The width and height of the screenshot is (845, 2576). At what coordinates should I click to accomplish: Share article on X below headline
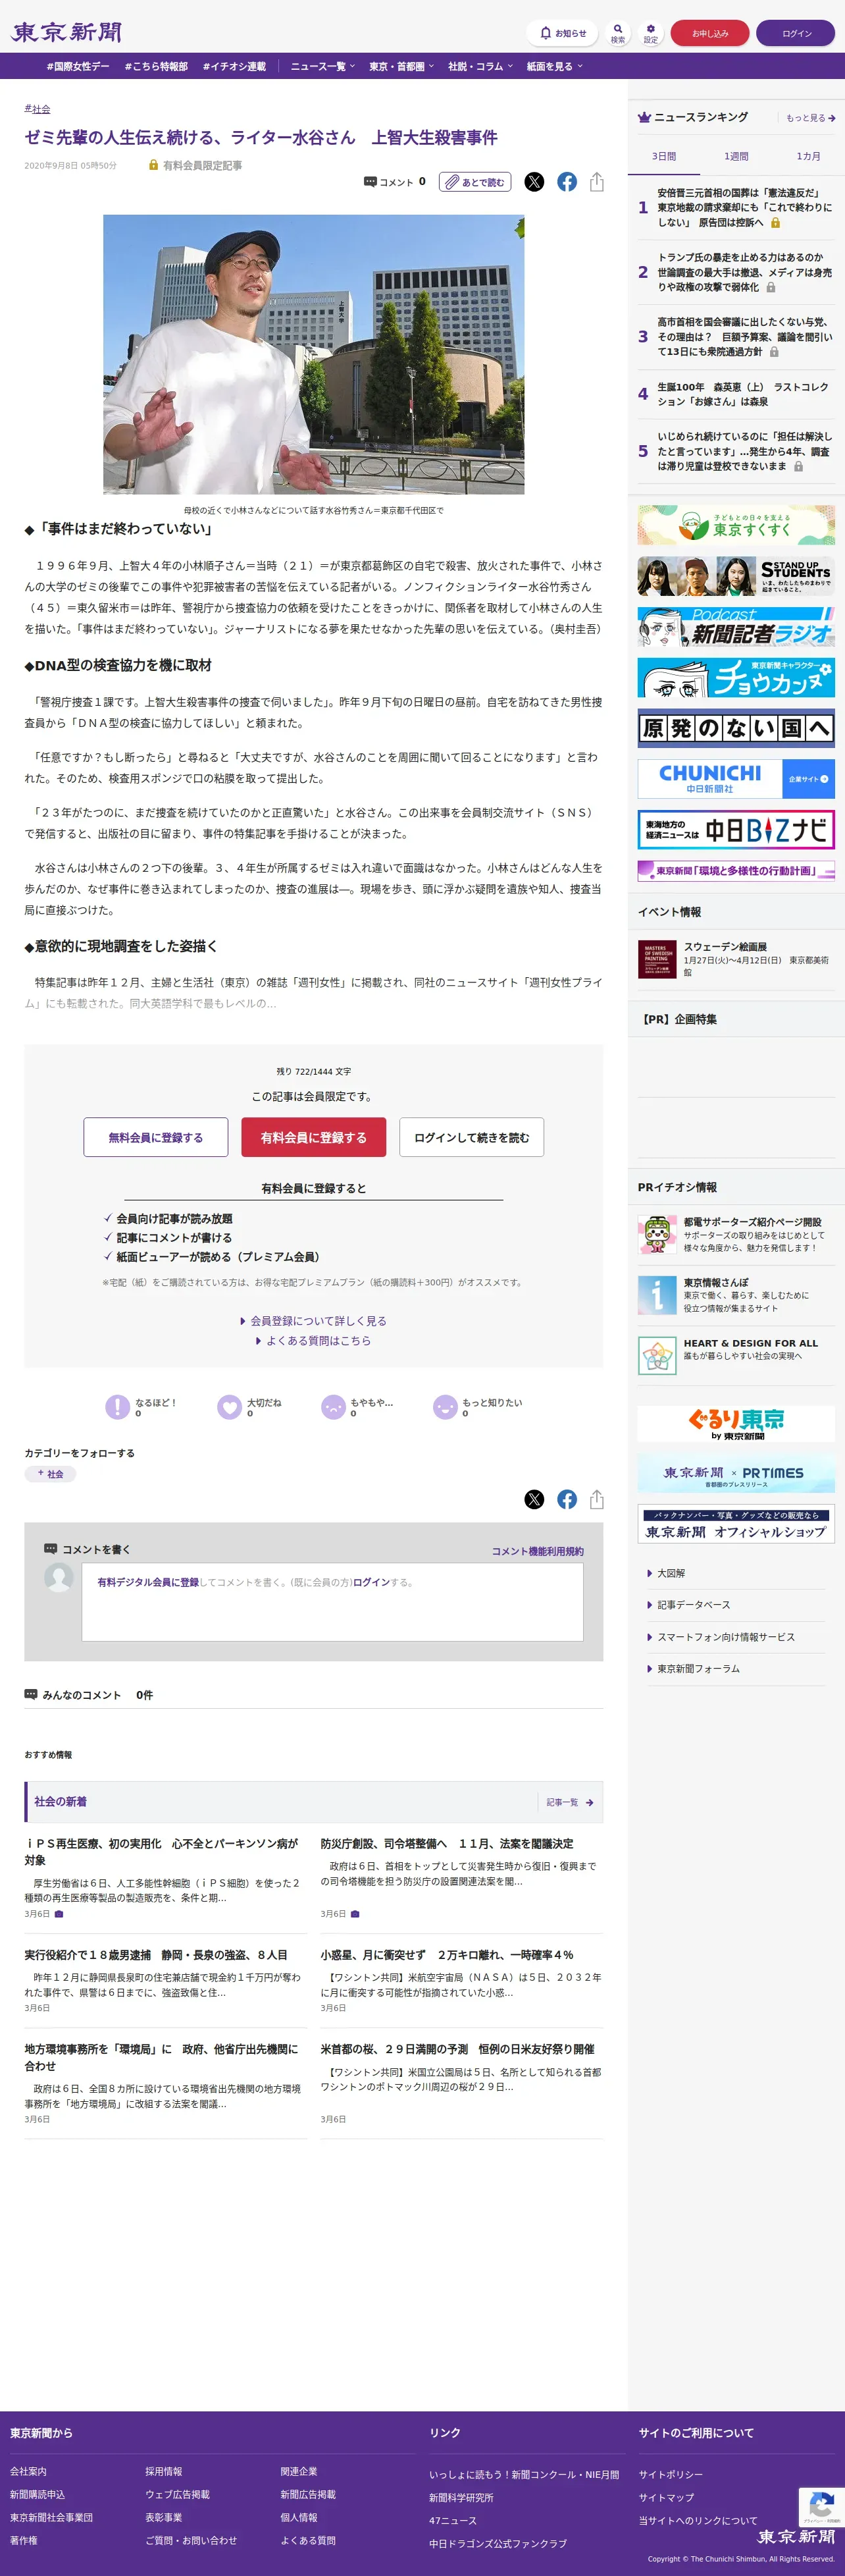535,182
